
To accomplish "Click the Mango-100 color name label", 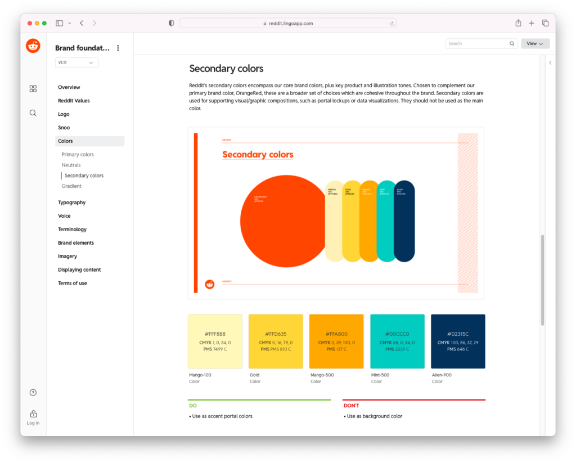I will 200,375.
